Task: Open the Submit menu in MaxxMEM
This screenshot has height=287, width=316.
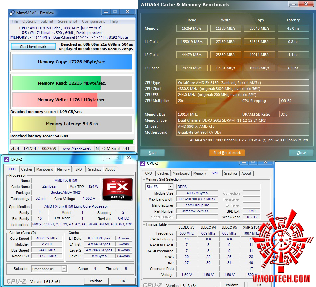Action: (47, 21)
